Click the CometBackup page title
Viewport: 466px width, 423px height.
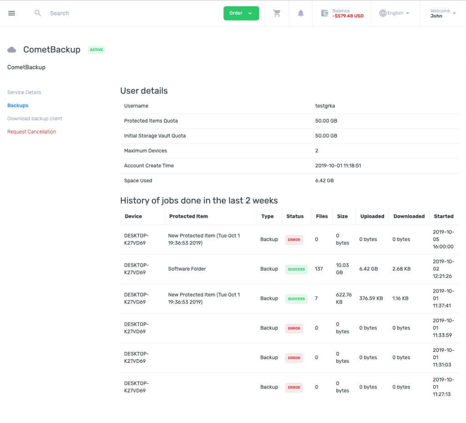[52, 50]
